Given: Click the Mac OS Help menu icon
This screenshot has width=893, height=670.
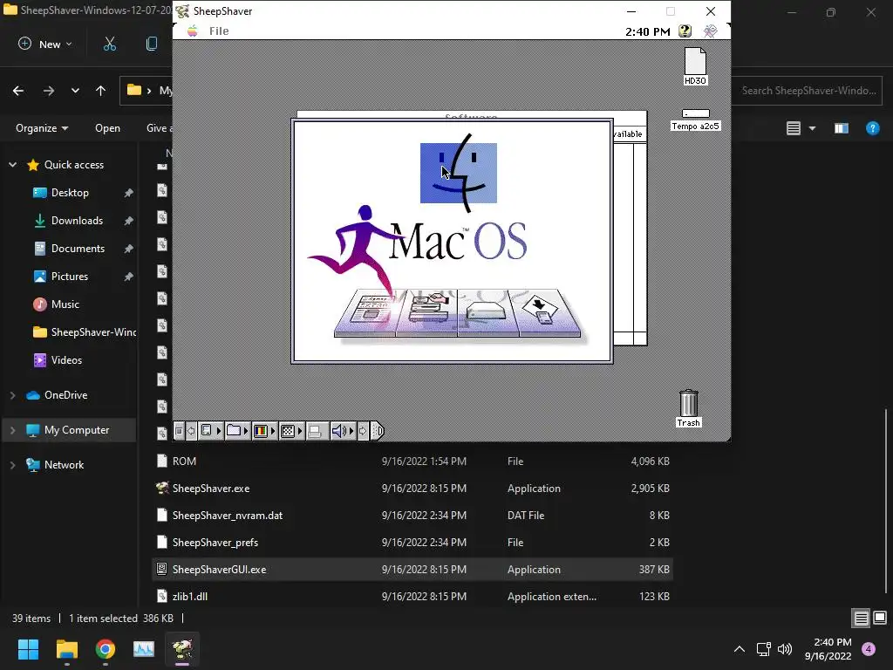Looking at the screenshot, I should tap(685, 31).
